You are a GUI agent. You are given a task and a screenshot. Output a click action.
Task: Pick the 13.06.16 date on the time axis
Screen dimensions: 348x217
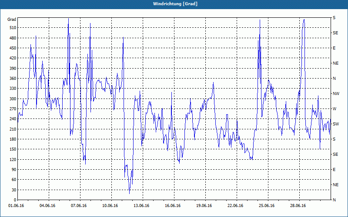pyautogui.click(x=141, y=206)
